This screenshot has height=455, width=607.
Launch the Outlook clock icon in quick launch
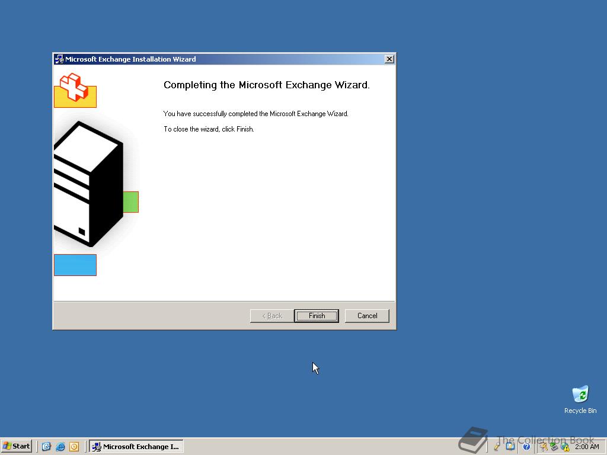74,447
